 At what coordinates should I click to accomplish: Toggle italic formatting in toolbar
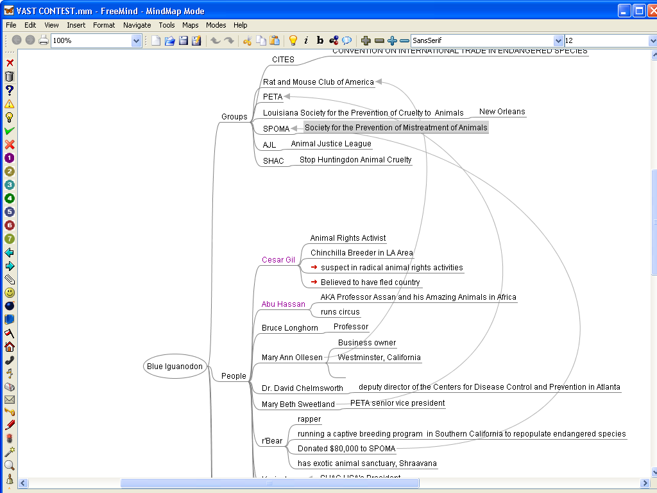click(x=306, y=40)
